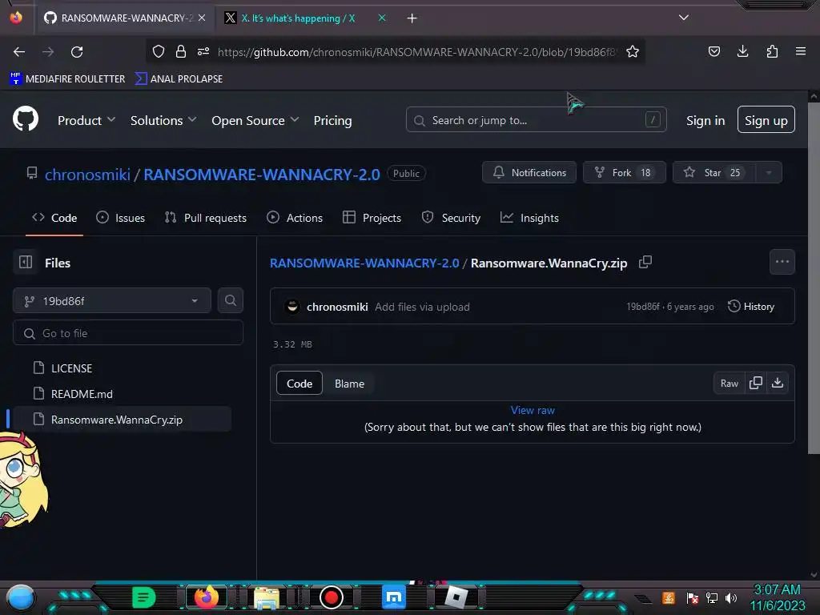Screen dimensions: 820x615
Task: Open the Issues tab
Action: (120, 218)
